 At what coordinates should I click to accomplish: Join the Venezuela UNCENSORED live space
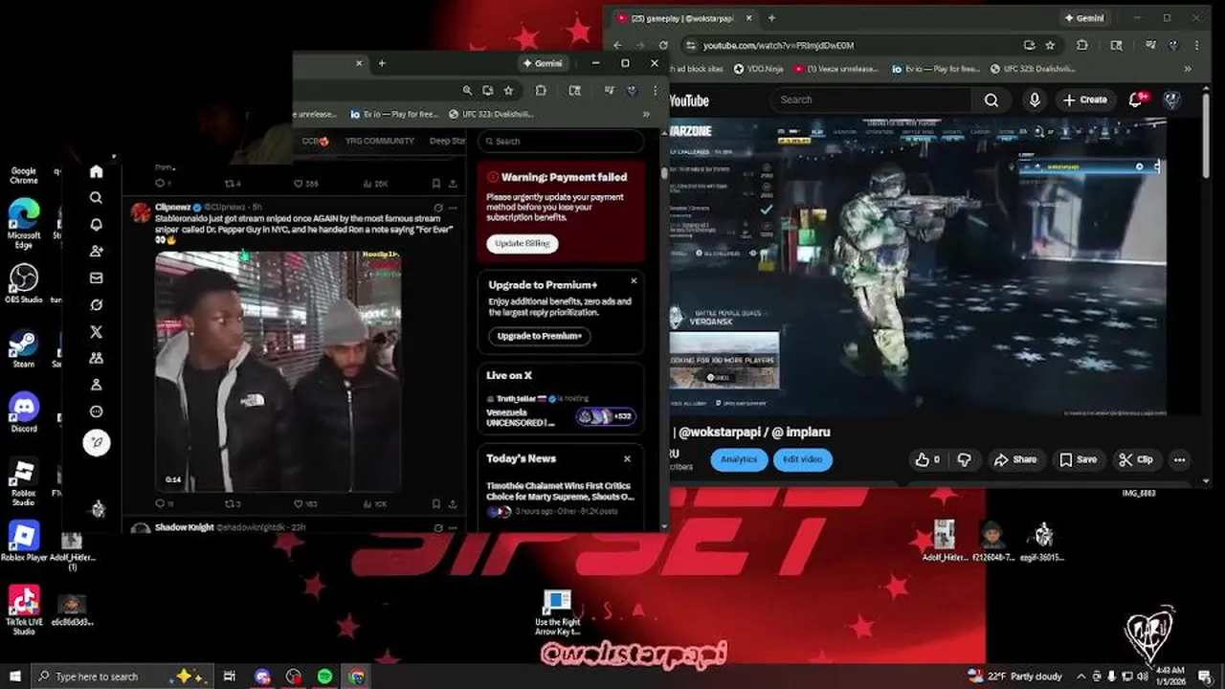pos(561,411)
